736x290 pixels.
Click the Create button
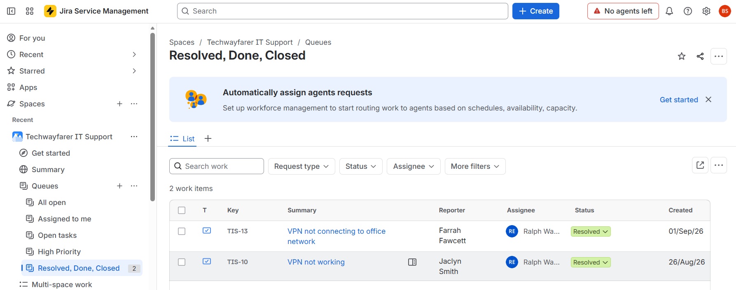[536, 11]
